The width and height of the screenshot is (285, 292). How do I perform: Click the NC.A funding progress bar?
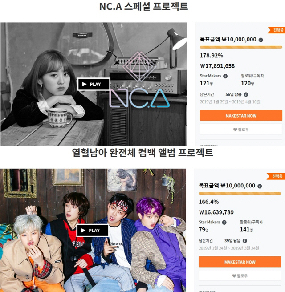[x=241, y=47]
